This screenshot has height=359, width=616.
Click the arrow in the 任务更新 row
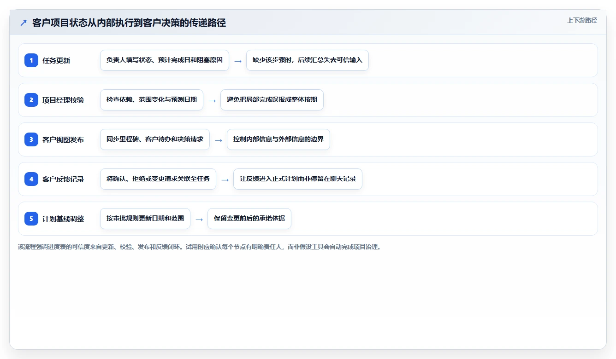coord(238,61)
